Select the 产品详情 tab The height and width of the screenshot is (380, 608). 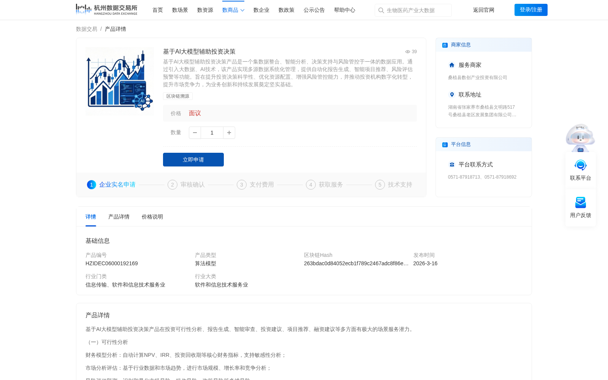(119, 217)
